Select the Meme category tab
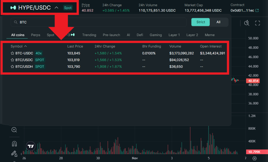 click(209, 35)
